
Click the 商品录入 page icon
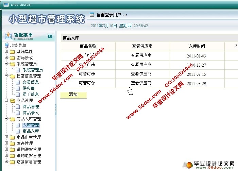(x=18, y=113)
